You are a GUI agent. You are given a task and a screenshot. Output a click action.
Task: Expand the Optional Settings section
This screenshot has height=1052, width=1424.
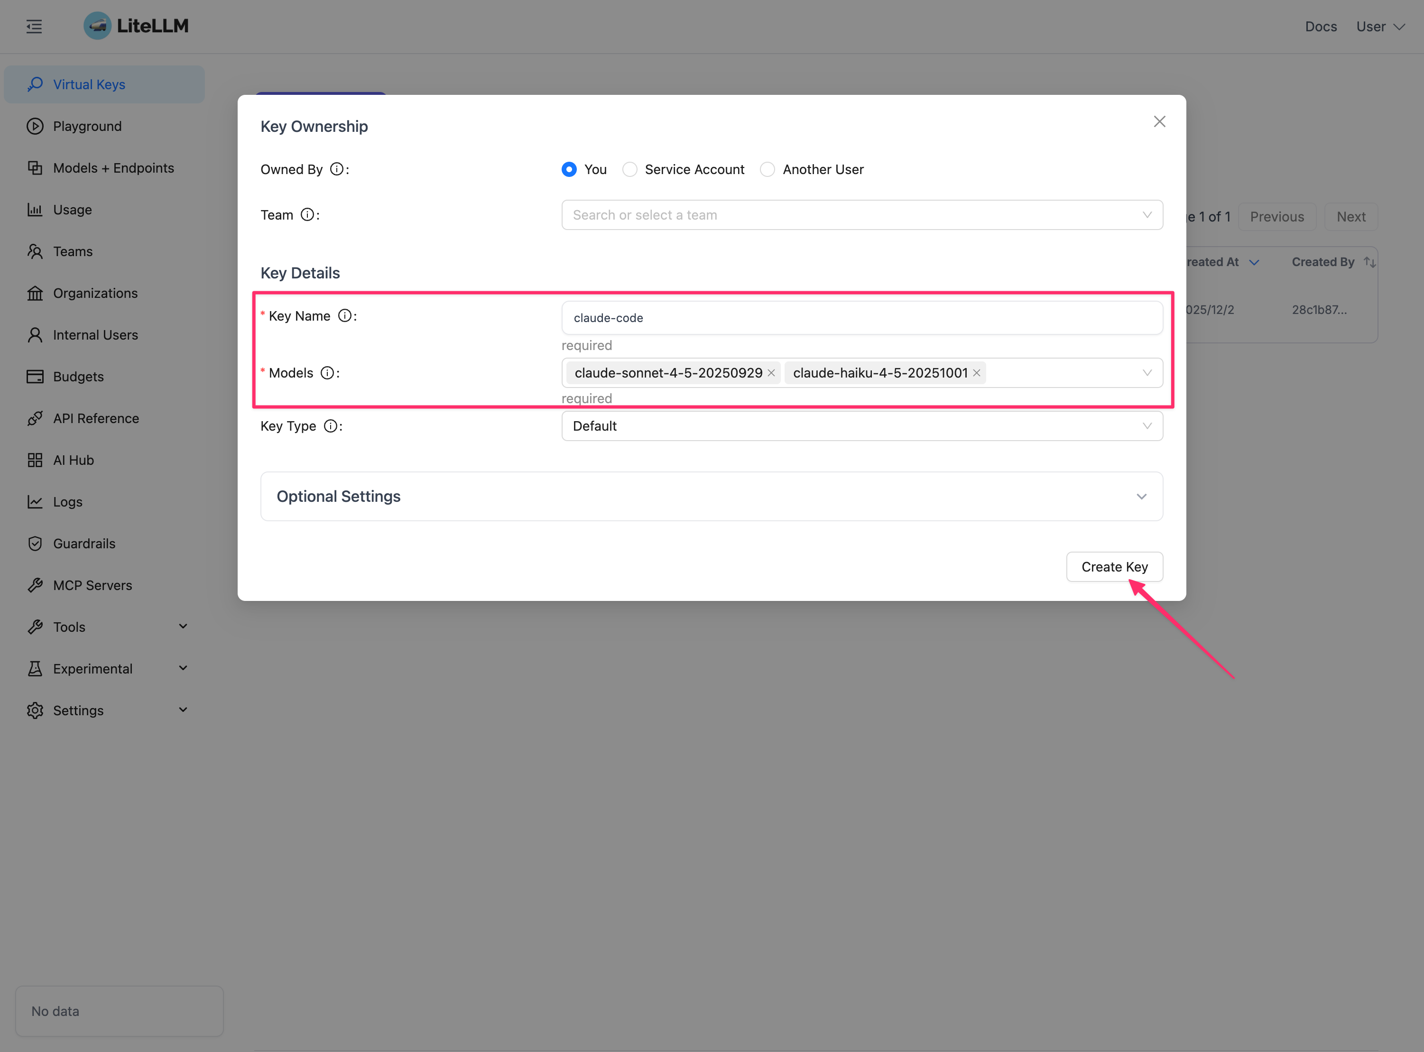712,497
